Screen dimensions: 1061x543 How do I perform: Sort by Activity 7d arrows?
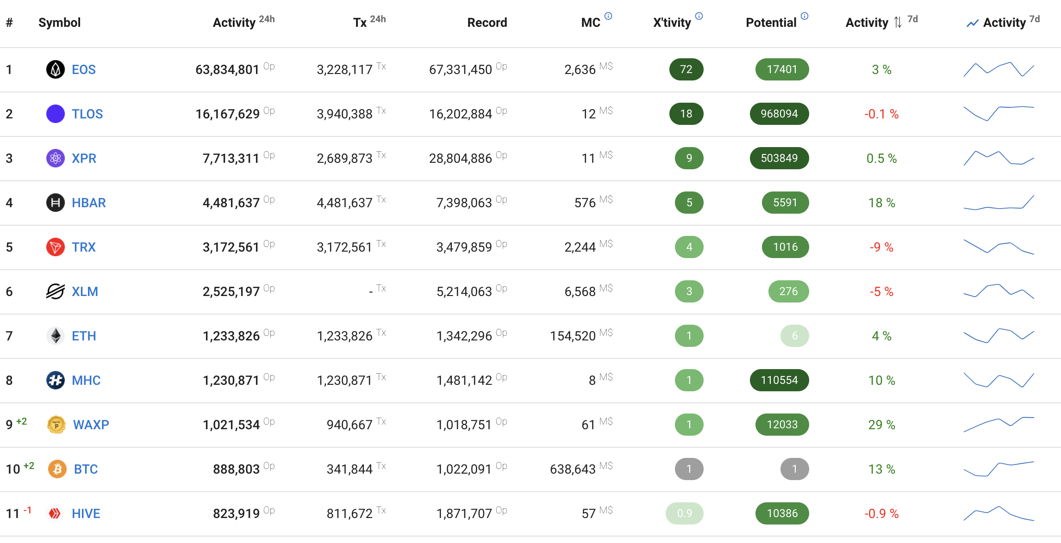click(x=898, y=22)
